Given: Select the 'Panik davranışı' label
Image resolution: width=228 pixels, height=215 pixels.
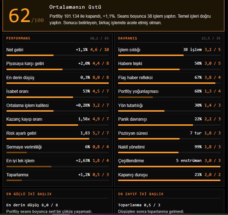Looking at the screenshot, I should tap(133, 119).
